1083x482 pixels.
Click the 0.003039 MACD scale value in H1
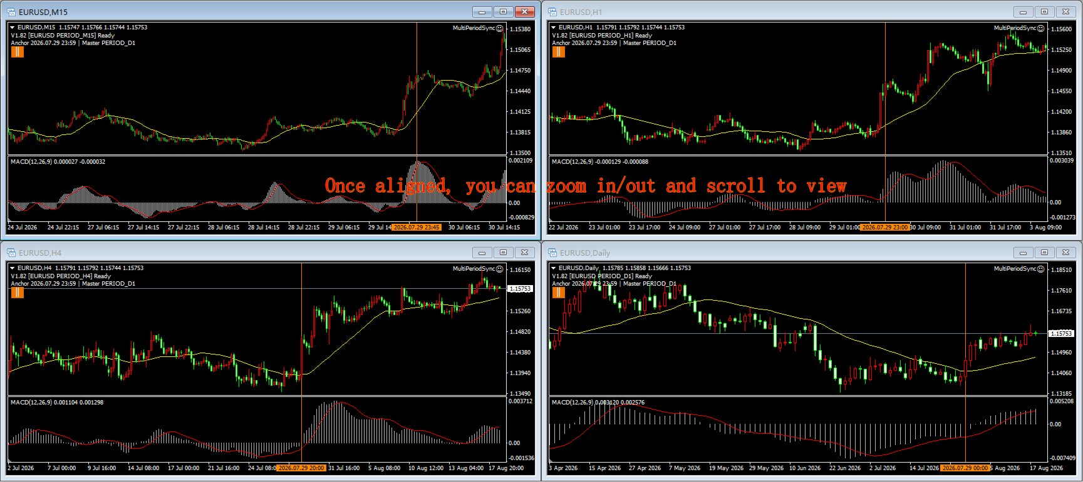1062,161
